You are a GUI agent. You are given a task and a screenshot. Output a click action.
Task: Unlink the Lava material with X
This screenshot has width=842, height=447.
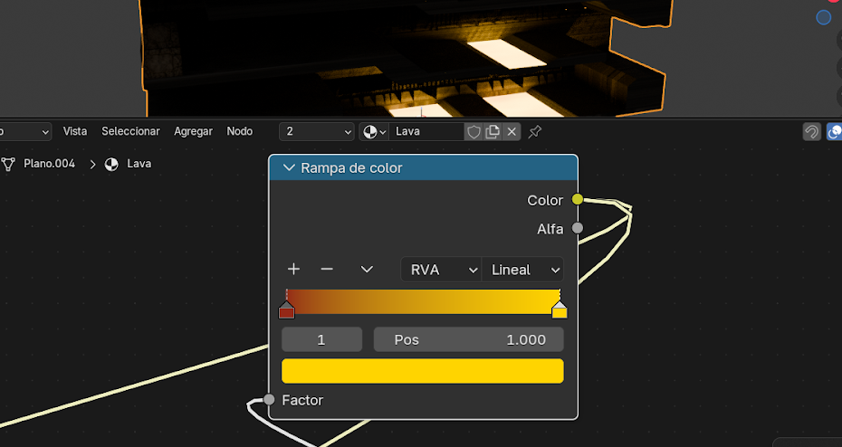(x=512, y=131)
